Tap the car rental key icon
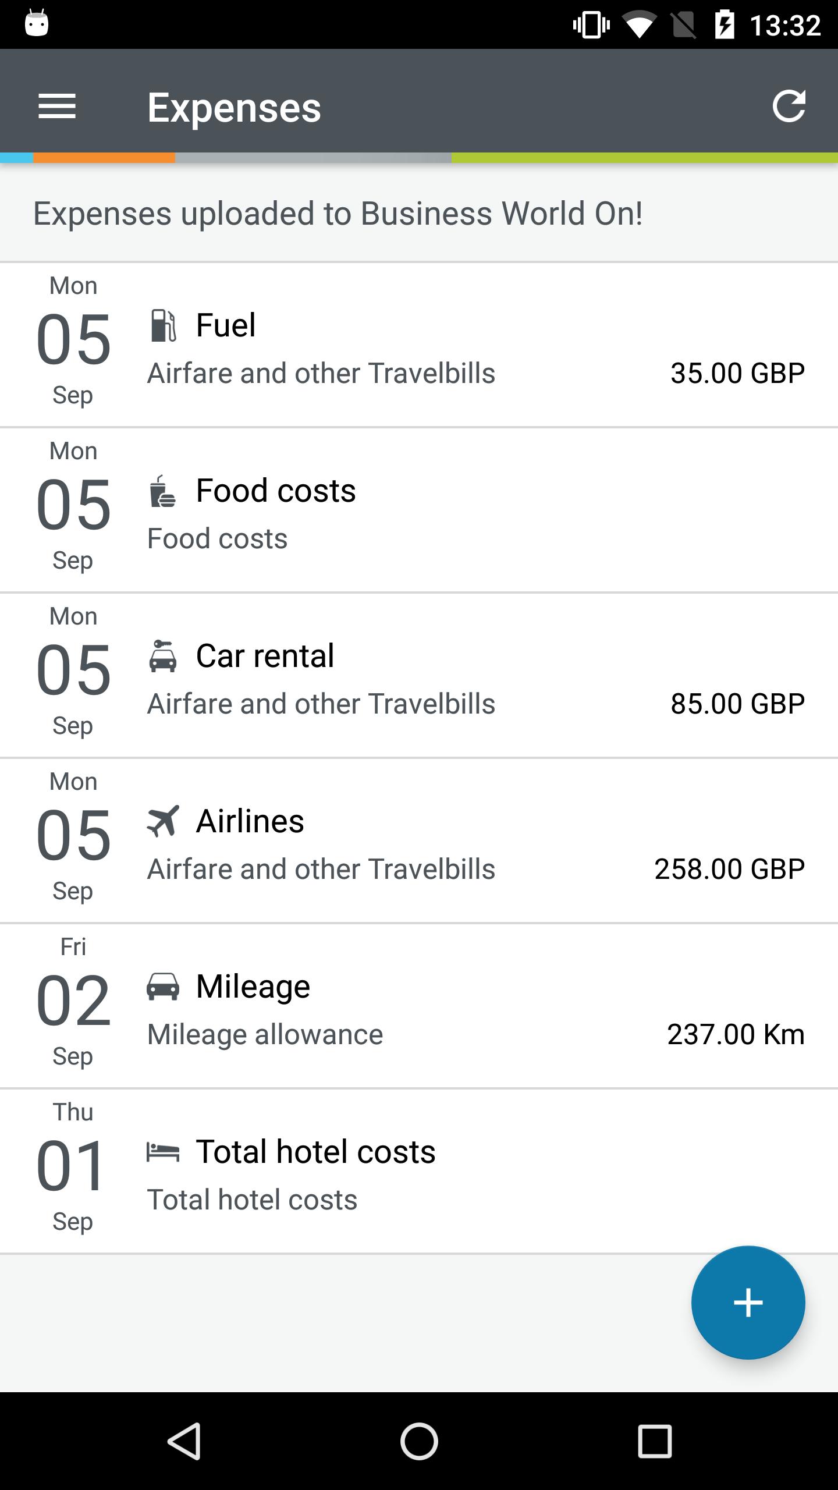 pyautogui.click(x=163, y=656)
